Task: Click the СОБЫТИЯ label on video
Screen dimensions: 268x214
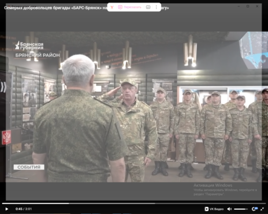Action: tap(29, 167)
